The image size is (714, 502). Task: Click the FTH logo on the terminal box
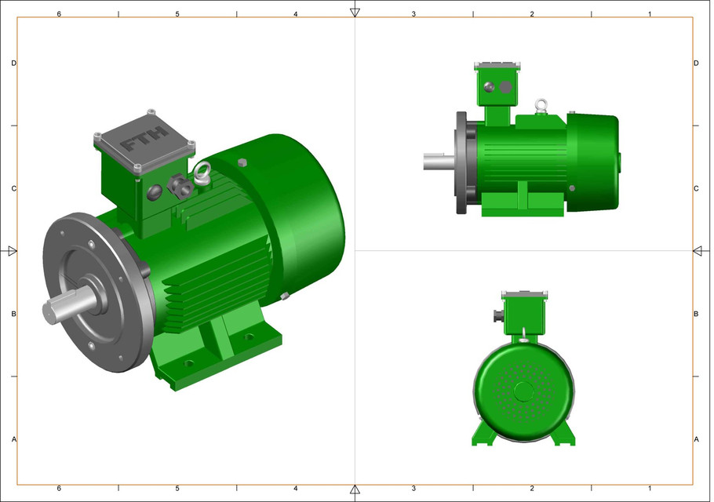[145, 141]
